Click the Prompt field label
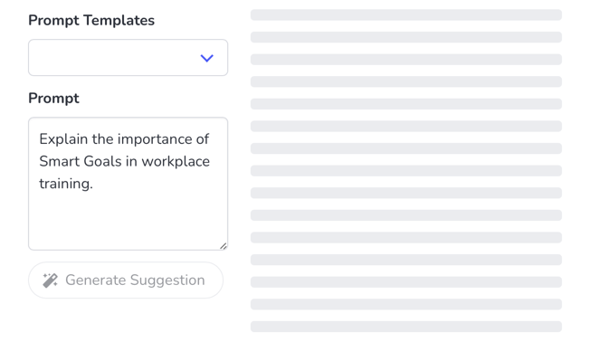590x342 pixels. 53,99
